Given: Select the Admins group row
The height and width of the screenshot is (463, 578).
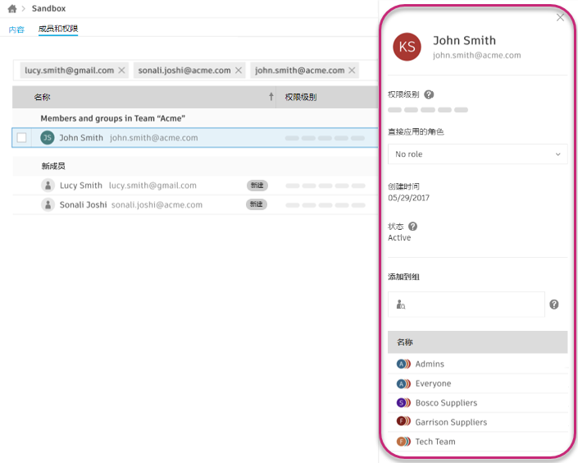Looking at the screenshot, I should [478, 364].
